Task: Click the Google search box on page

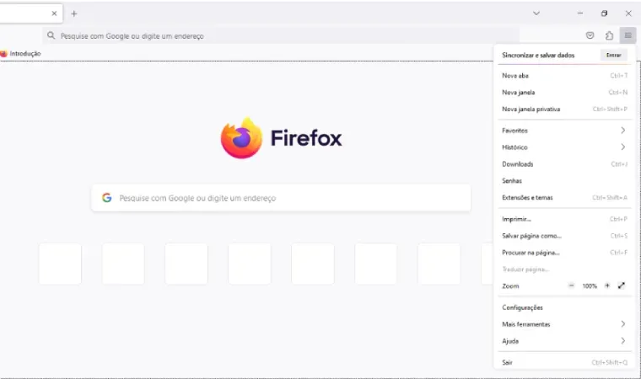Action: tap(281, 198)
